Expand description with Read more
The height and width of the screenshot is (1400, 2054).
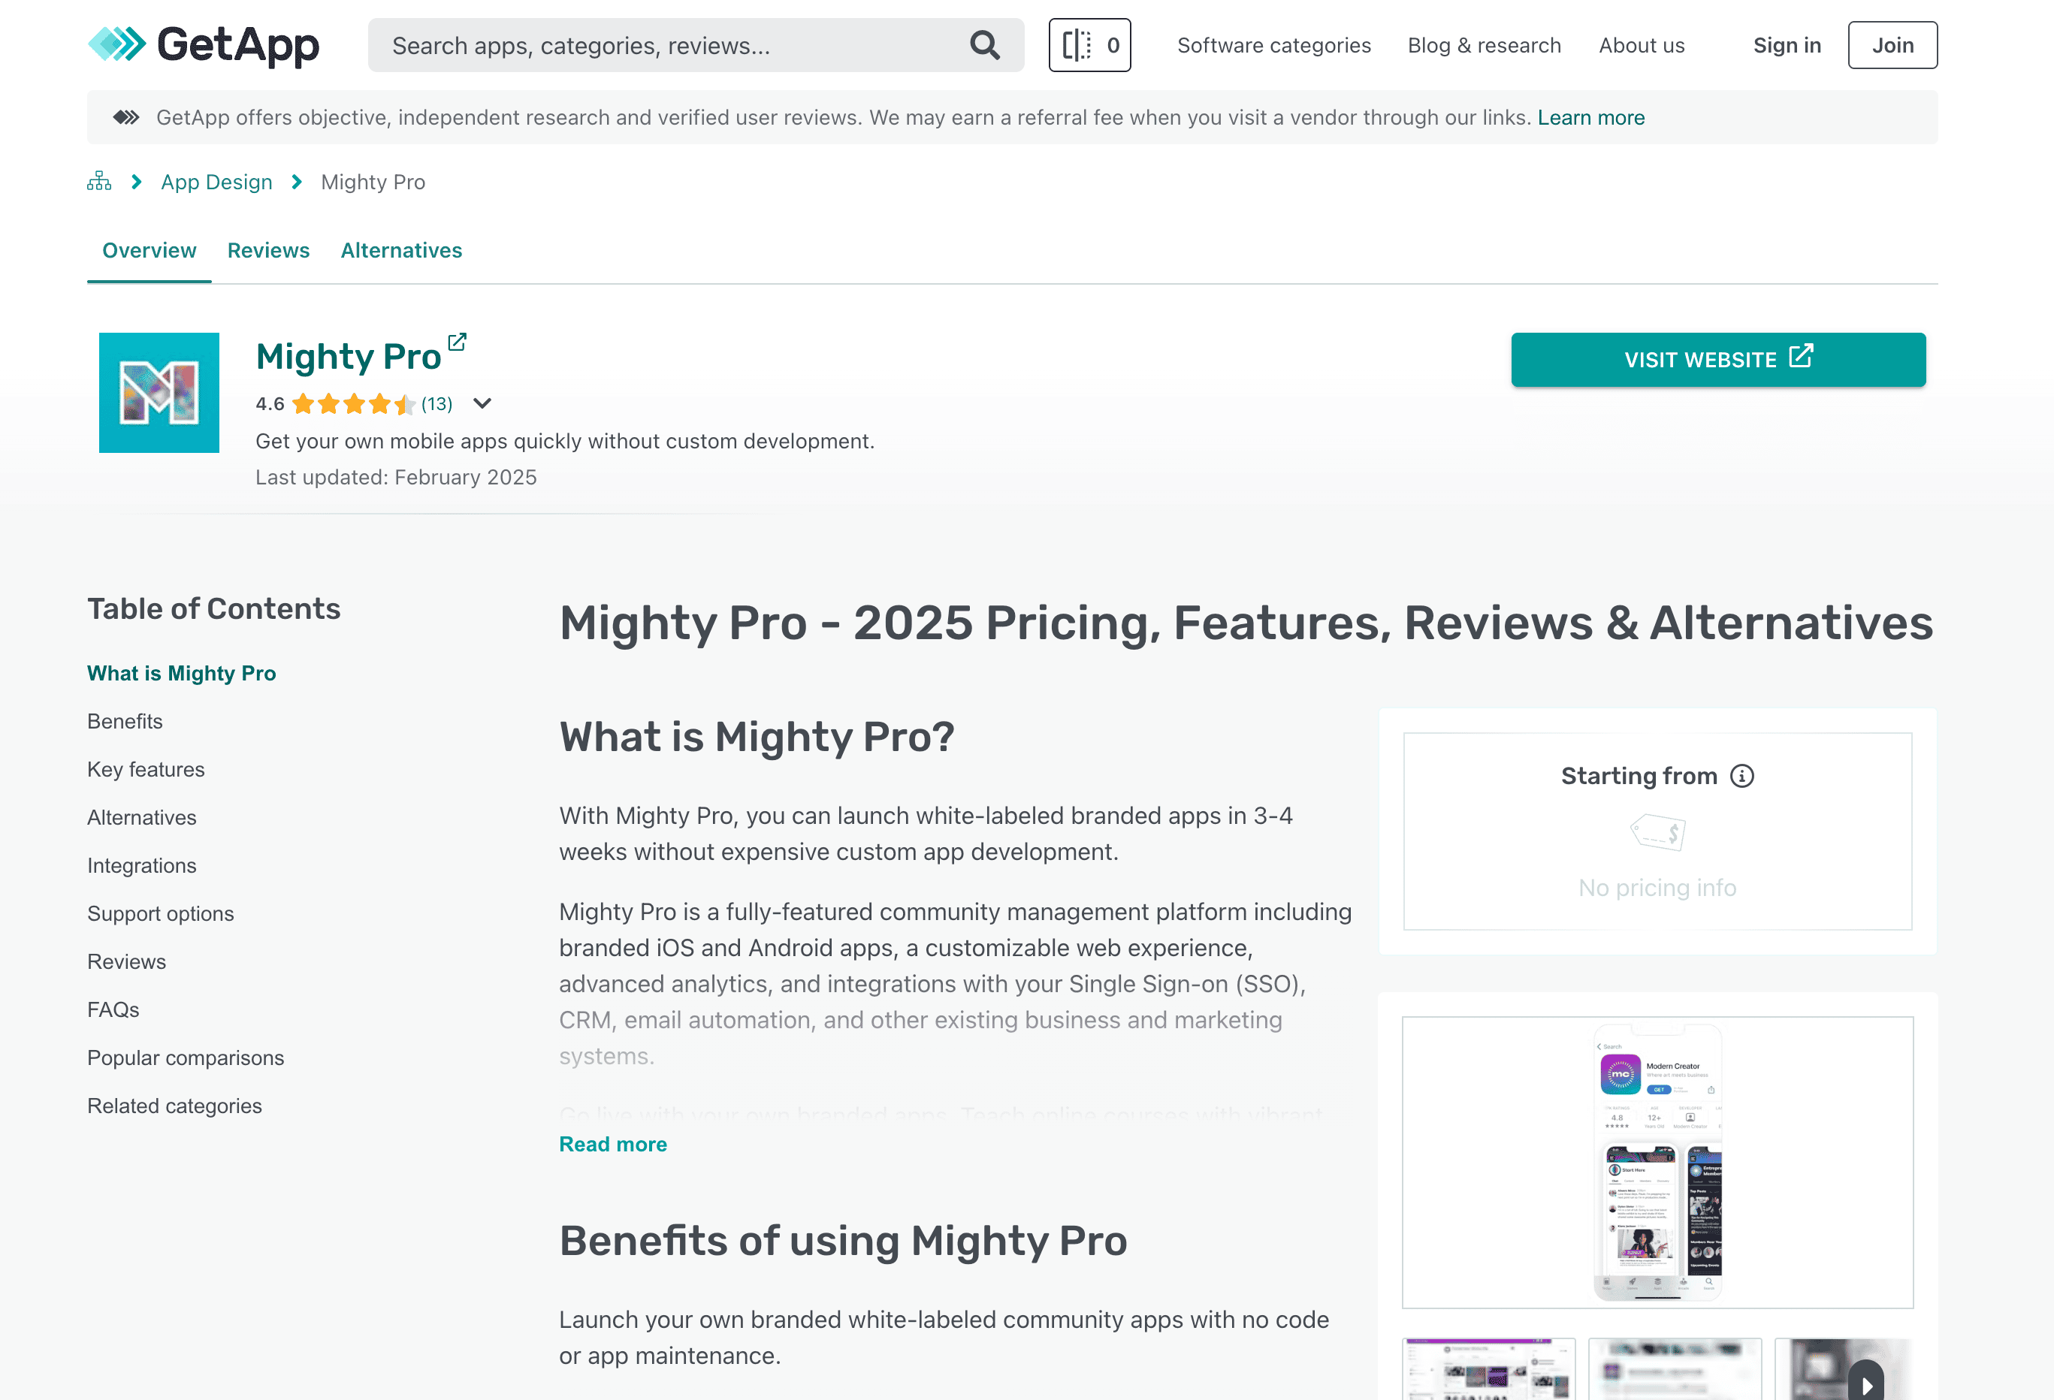click(612, 1145)
